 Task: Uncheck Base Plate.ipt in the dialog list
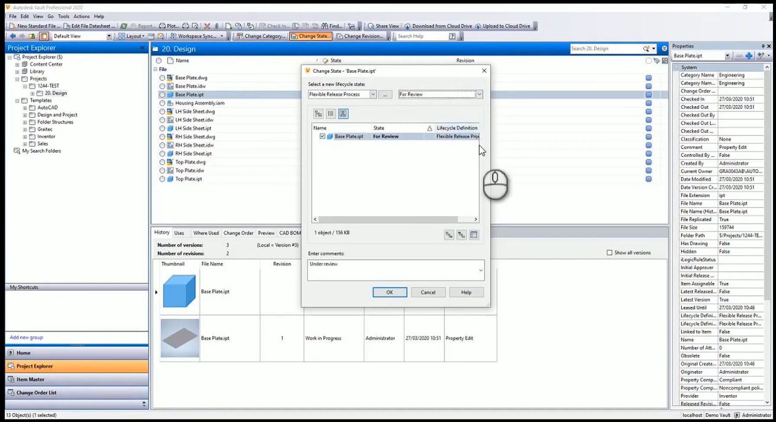(x=322, y=136)
